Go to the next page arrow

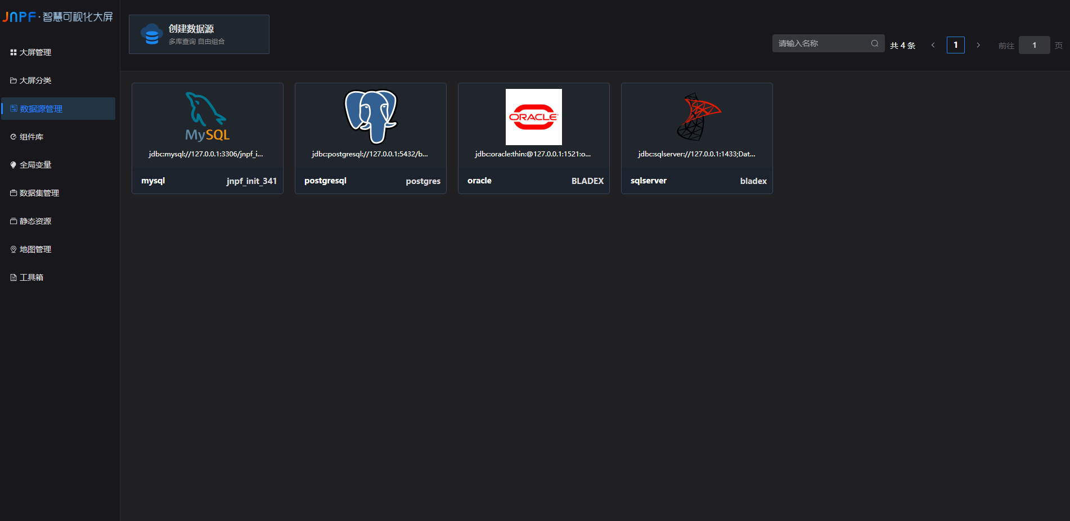(978, 45)
